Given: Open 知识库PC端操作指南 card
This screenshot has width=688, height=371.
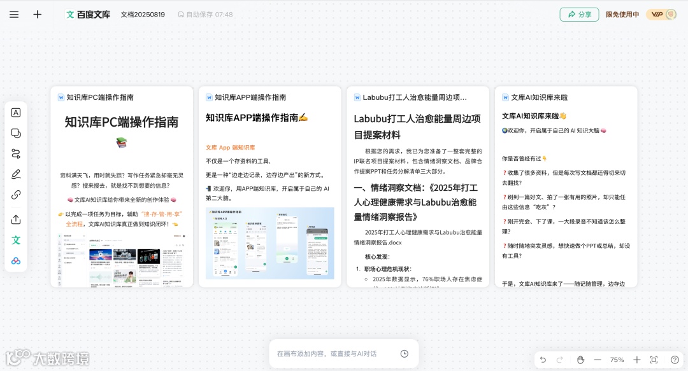Looking at the screenshot, I should pos(122,187).
